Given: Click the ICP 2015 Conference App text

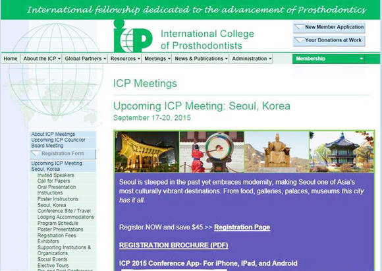Looking at the screenshot, I should click(208, 264).
